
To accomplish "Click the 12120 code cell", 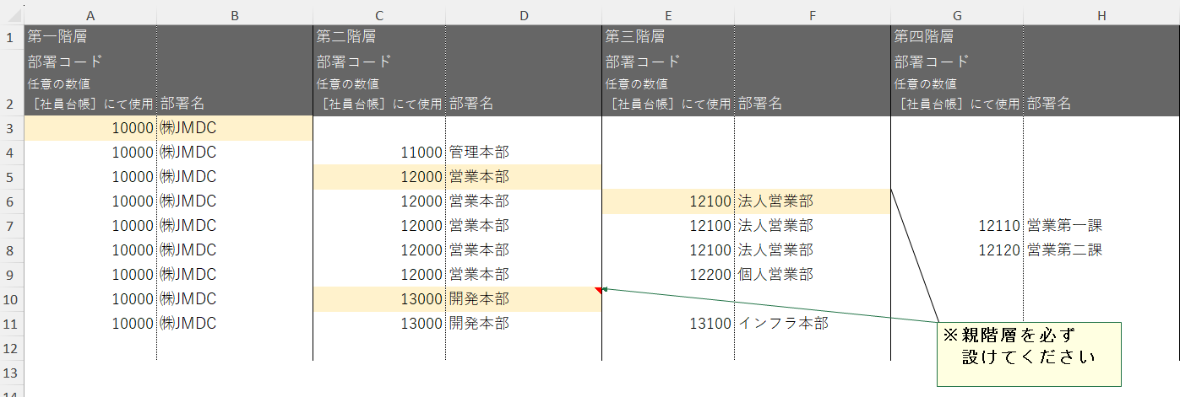I will point(957,250).
